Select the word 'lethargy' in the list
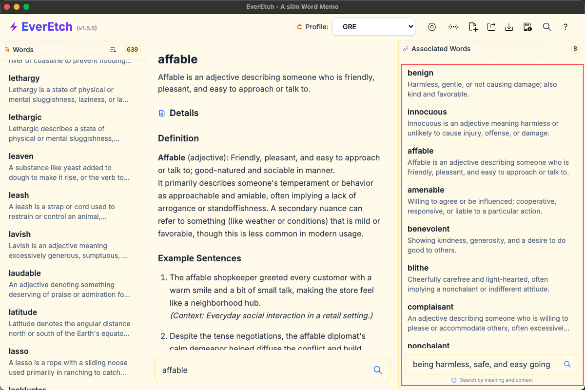Image resolution: width=585 pixels, height=390 pixels. 24,78
